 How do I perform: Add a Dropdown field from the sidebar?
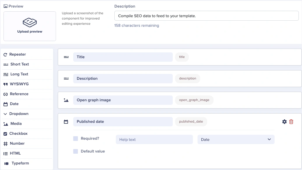click(19, 114)
